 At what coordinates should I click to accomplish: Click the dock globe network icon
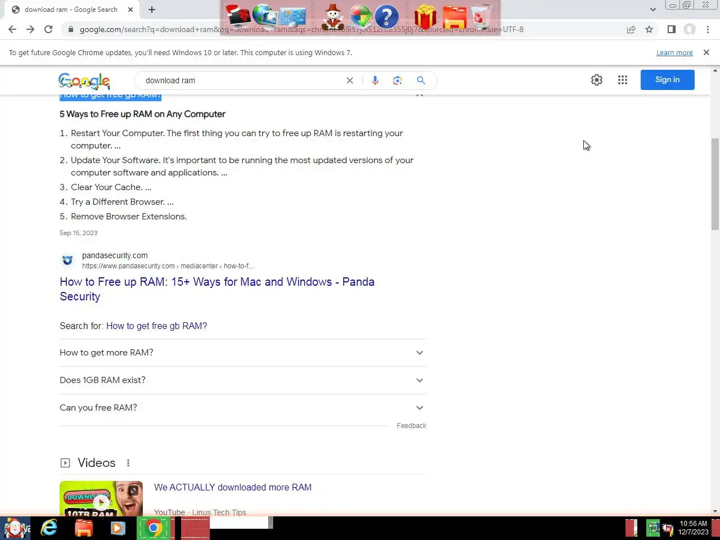click(x=264, y=16)
